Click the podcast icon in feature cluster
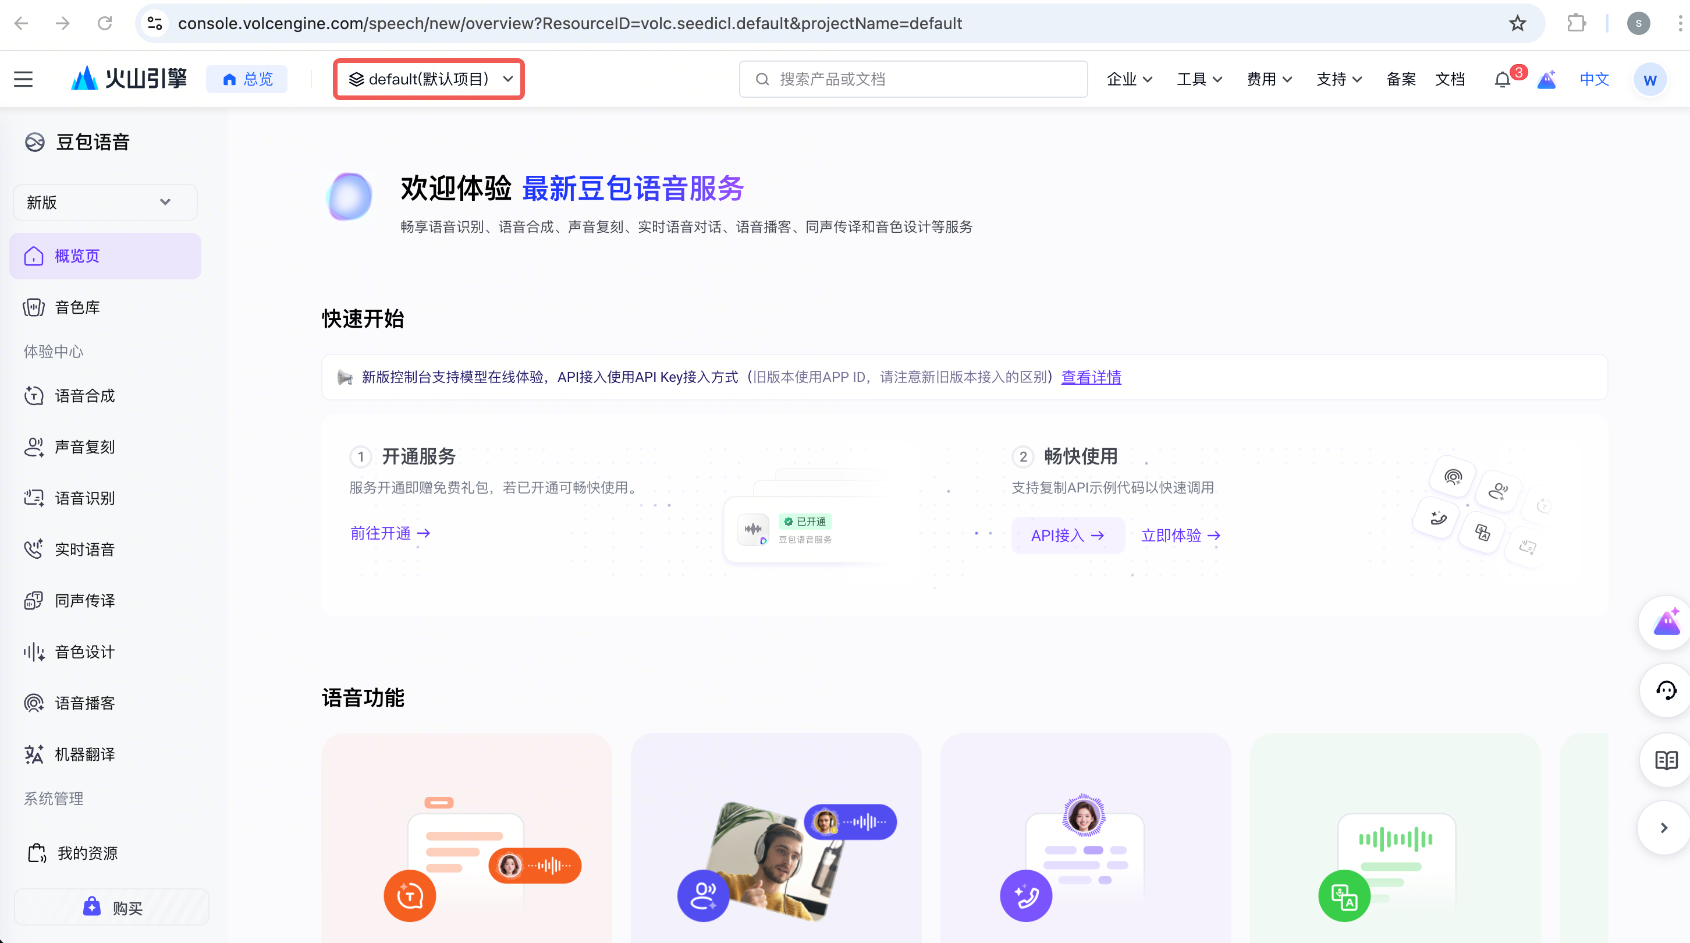The height and width of the screenshot is (943, 1690). (1453, 477)
